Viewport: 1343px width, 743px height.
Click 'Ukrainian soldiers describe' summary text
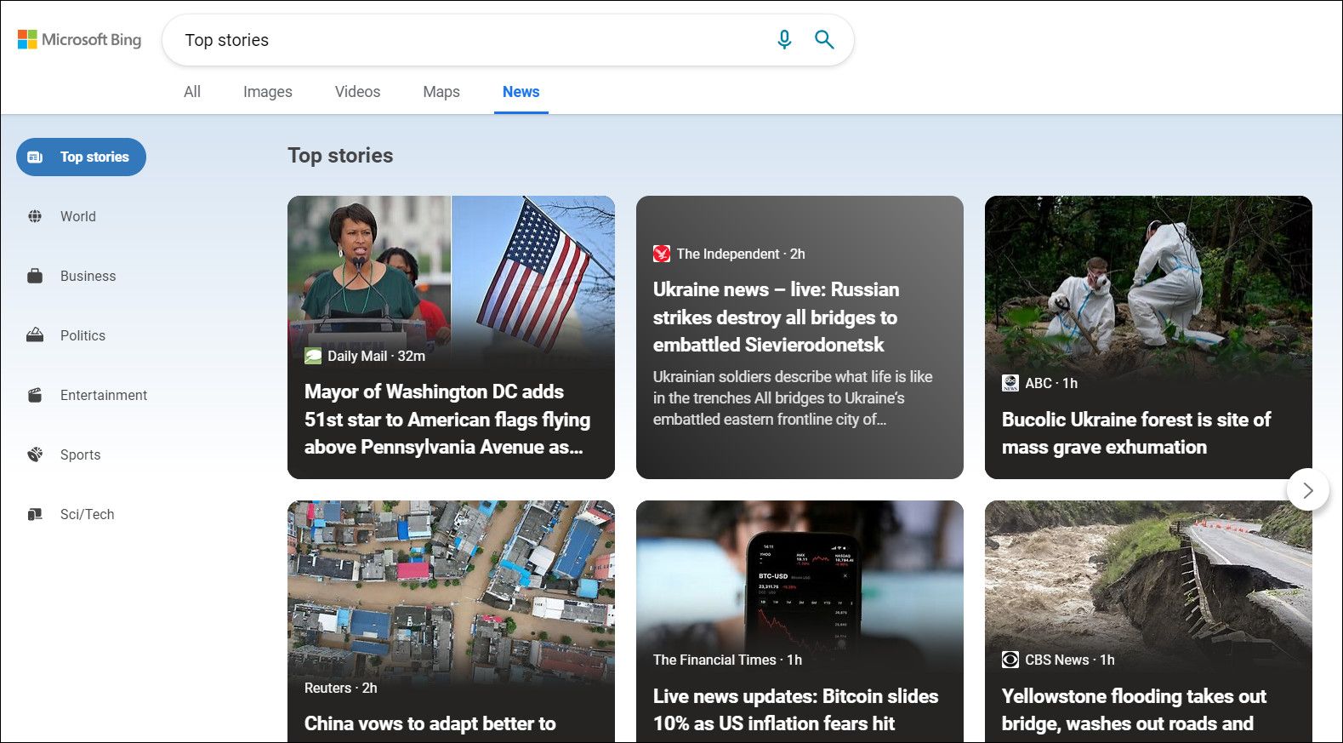[793, 398]
